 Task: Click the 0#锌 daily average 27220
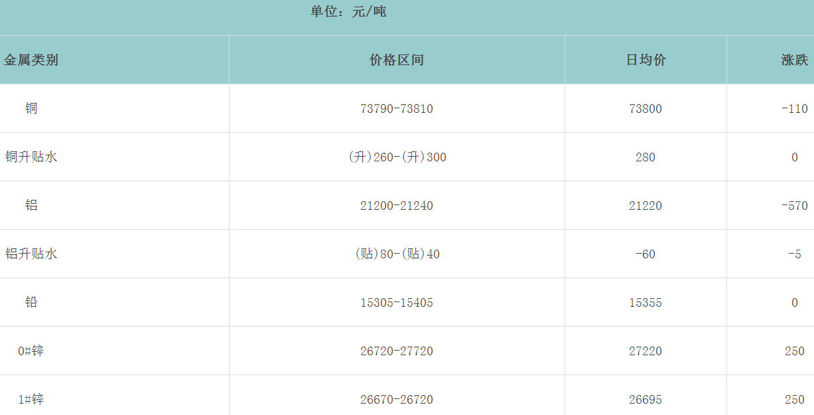coord(645,351)
